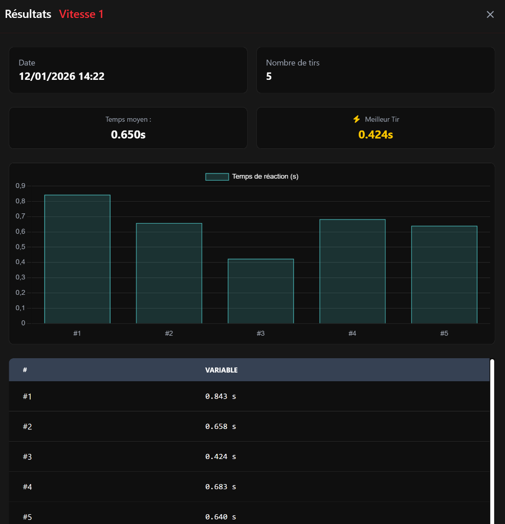Click the shortest bar, #3, in the chart
The width and height of the screenshot is (505, 524).
tap(260, 292)
